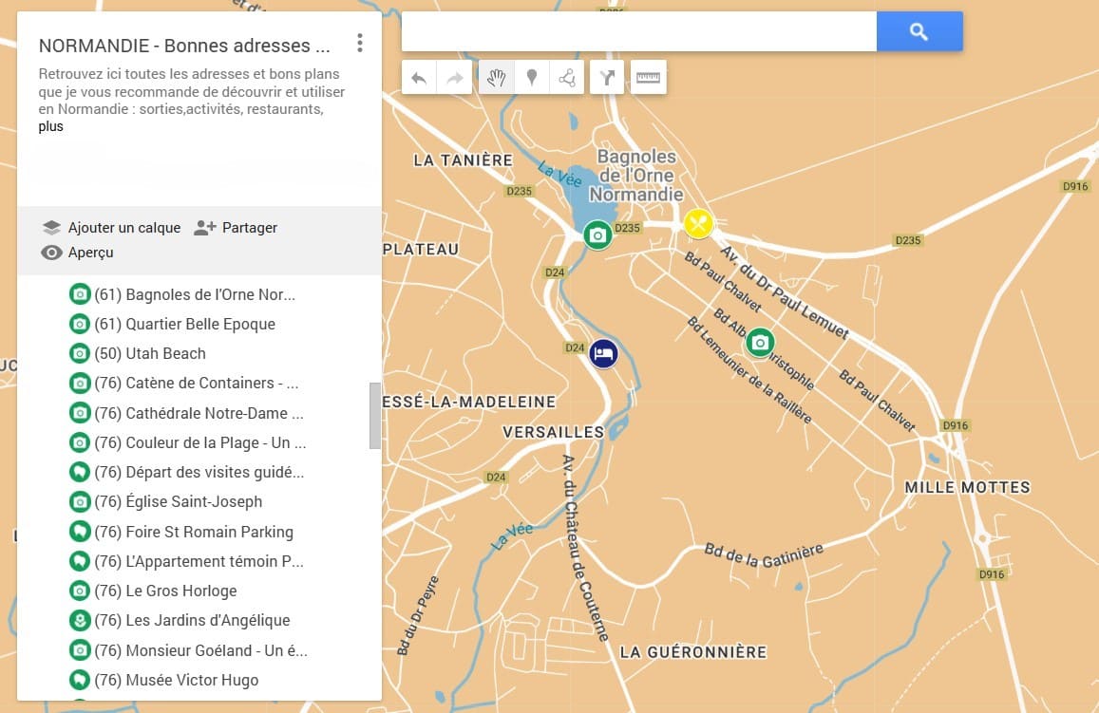Select (76) Couleur de la Plage entry
This screenshot has width=1099, height=713.
(x=200, y=442)
